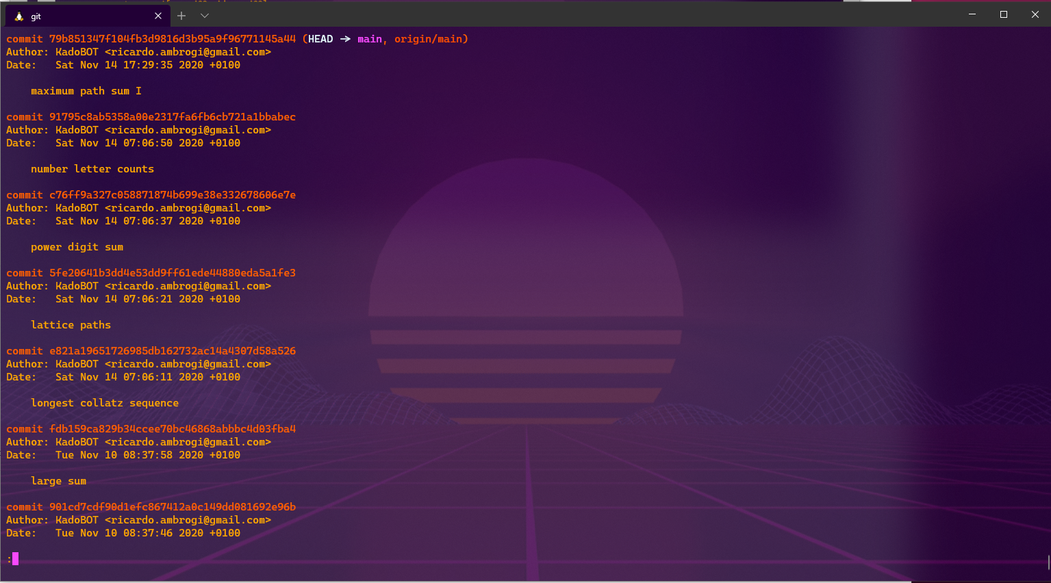
Task: Close the git tab
Action: pyautogui.click(x=158, y=16)
